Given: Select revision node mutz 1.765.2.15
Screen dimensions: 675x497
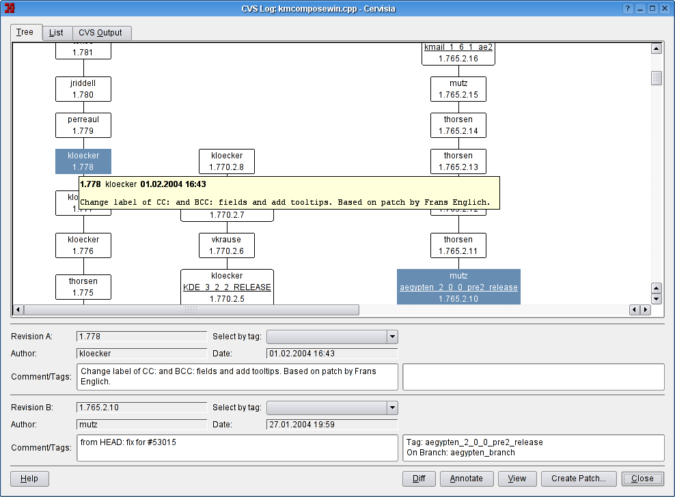Looking at the screenshot, I should click(458, 89).
